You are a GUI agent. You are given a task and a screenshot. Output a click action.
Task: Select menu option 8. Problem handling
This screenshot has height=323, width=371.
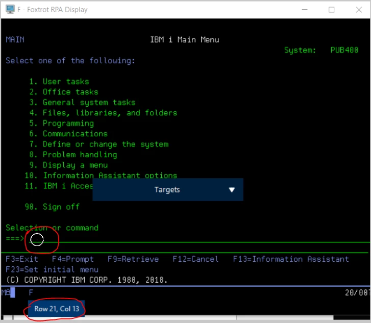coord(73,155)
